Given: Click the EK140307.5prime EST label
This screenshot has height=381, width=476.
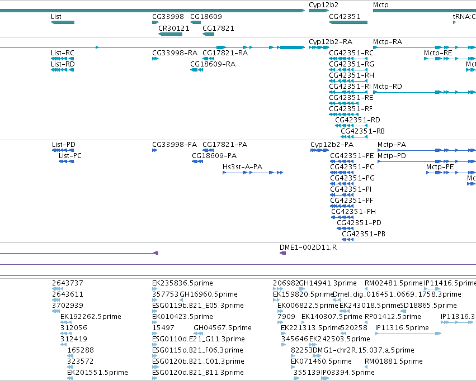Looking at the screenshot, I should pos(332,317).
